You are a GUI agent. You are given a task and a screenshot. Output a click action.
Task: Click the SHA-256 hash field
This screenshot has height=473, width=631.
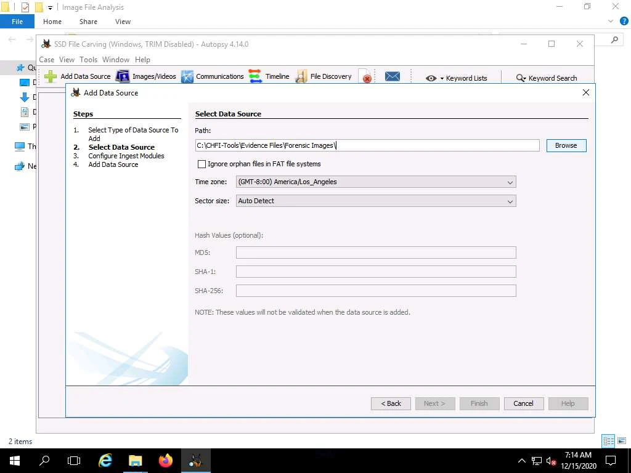pyautogui.click(x=376, y=291)
